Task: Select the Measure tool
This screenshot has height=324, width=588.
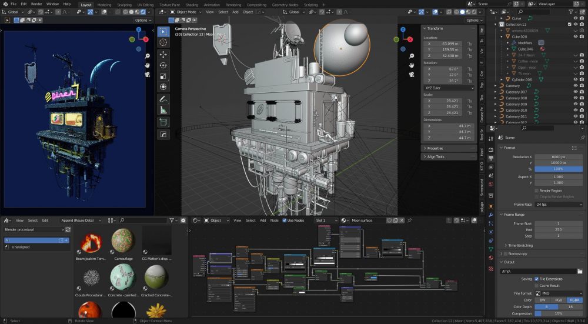Action: click(x=163, y=110)
